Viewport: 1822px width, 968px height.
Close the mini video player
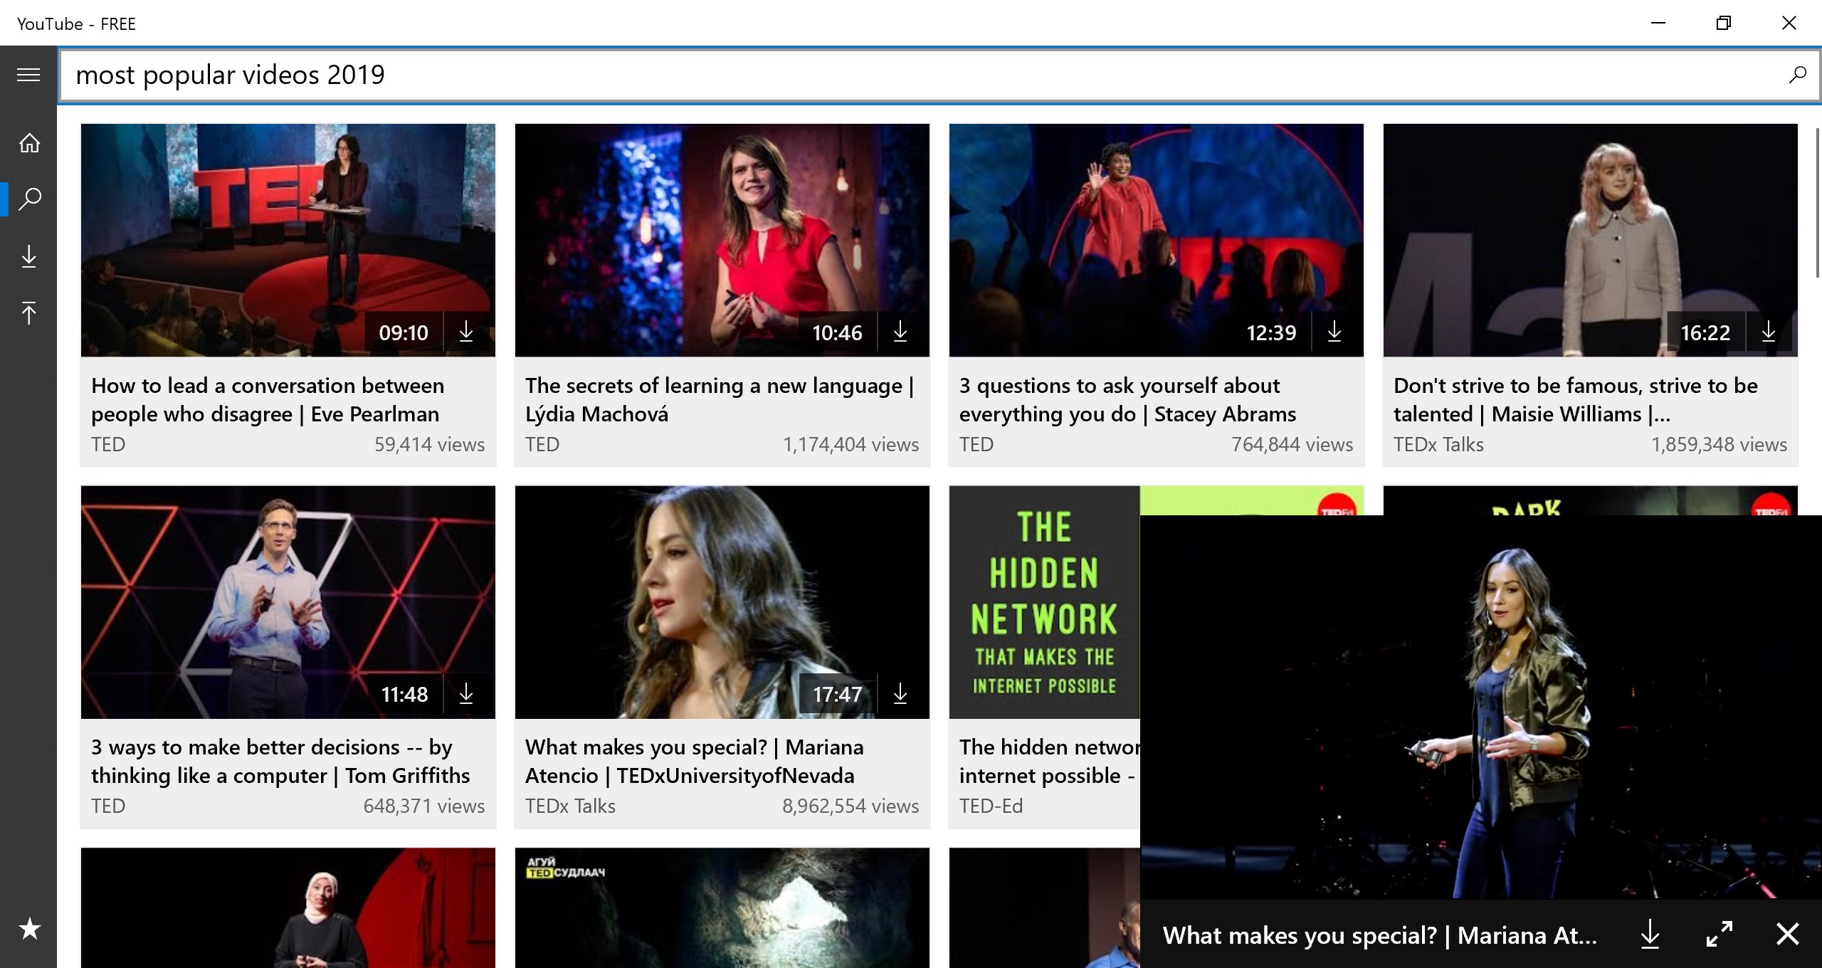tap(1787, 934)
